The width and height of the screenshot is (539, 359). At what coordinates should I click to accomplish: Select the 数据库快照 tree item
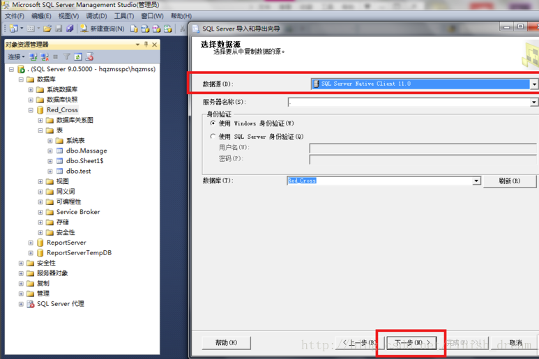[x=62, y=100]
